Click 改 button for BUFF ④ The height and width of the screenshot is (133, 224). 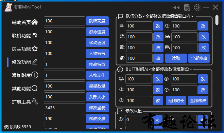203,79
